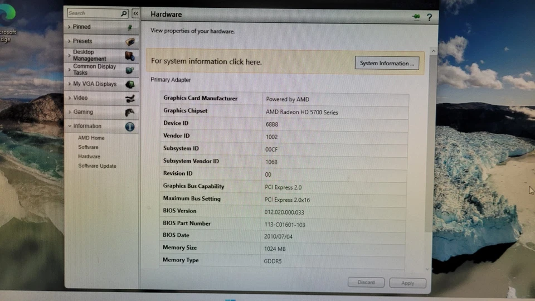Image resolution: width=535 pixels, height=301 pixels.
Task: Select BIOS Part Number 113-C01601-103
Action: coord(285,225)
